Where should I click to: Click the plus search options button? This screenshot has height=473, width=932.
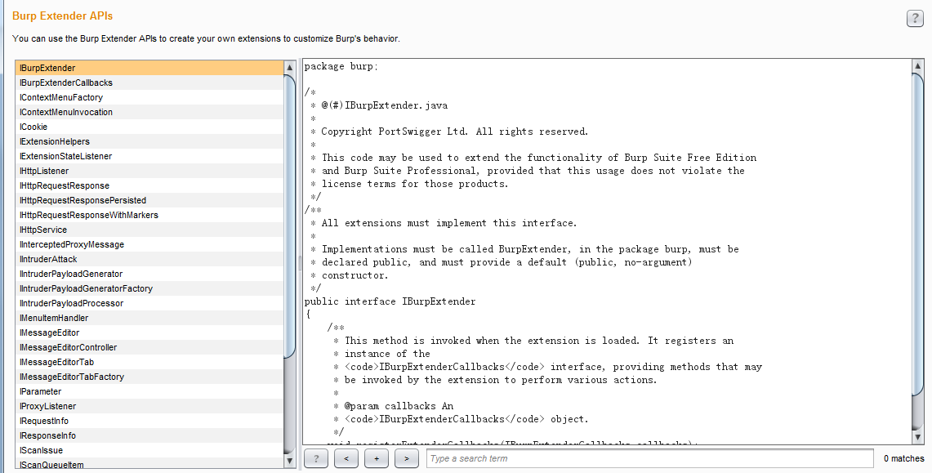(377, 458)
